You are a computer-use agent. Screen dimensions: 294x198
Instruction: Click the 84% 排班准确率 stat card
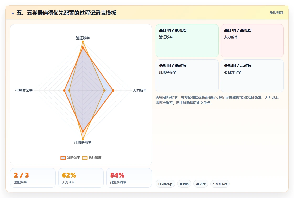129,178
